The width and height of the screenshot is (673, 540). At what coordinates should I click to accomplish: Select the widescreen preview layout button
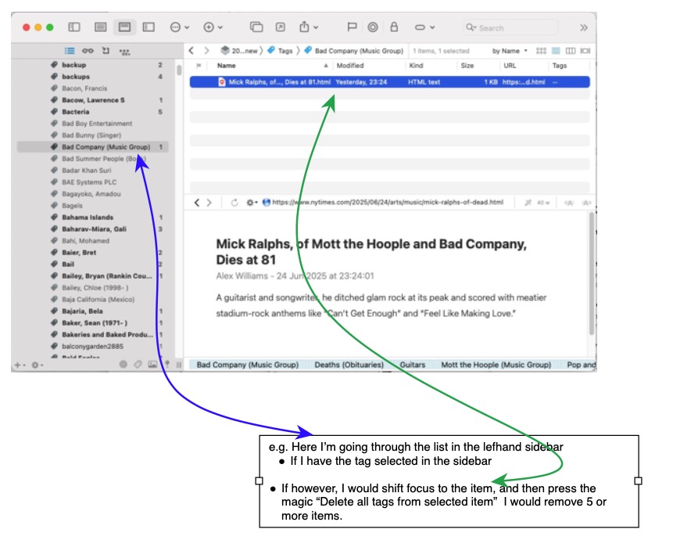click(x=149, y=27)
